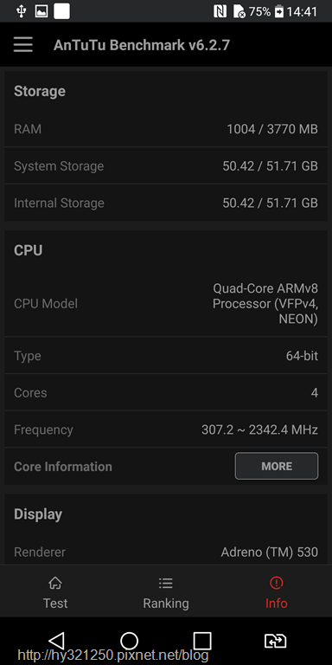
Task: Select the Info tab label
Action: click(277, 603)
